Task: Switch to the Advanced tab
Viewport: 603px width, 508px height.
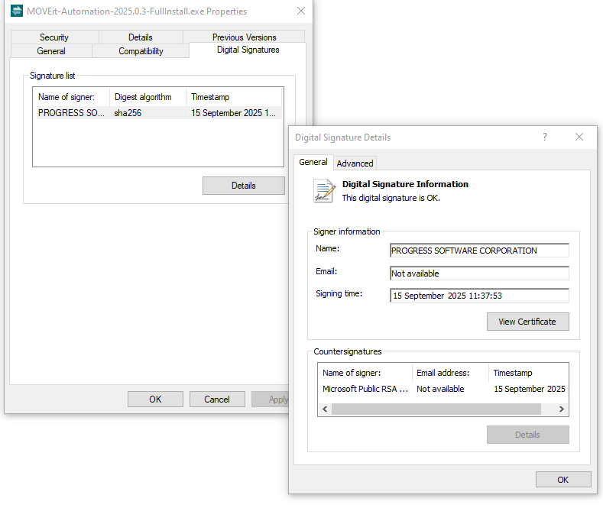Action: coord(355,163)
